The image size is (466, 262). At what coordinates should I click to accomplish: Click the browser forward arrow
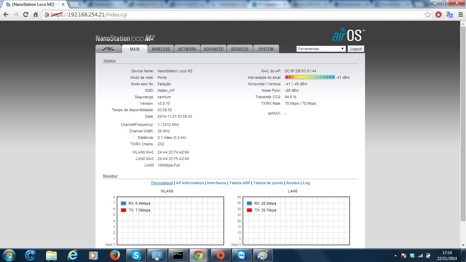pos(16,15)
